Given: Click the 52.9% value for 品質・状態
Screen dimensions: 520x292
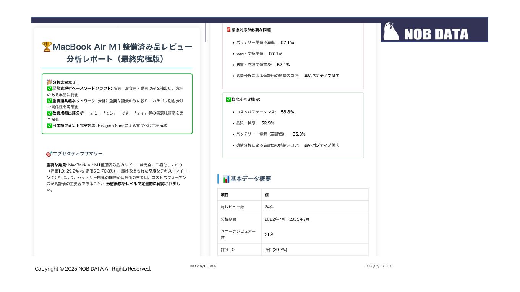Looking at the screenshot, I should click(268, 123).
